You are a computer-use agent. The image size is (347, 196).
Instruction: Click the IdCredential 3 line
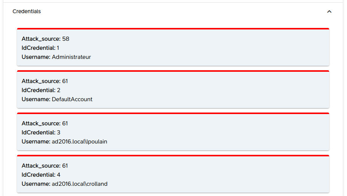point(41,133)
